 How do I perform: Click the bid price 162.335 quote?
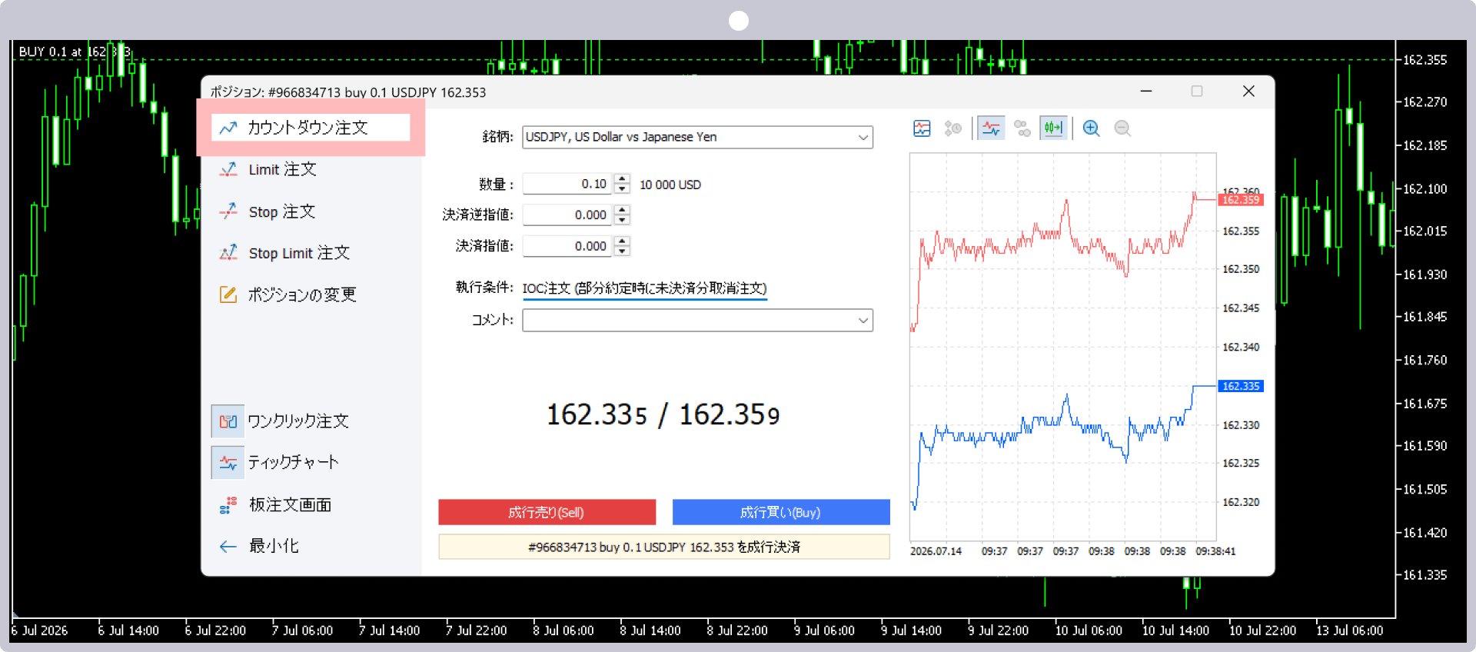click(x=597, y=415)
